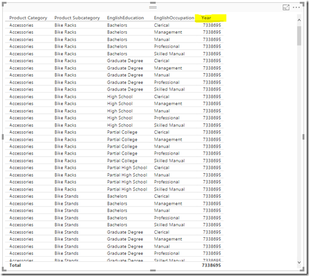Open the More options ellipsis menu
Viewport: 309px width, 276px height.
click(296, 7)
